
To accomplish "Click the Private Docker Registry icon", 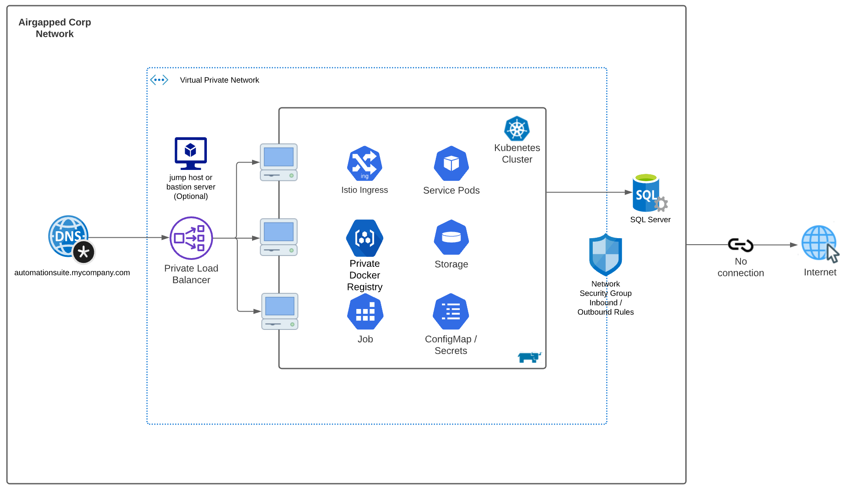I will (365, 238).
